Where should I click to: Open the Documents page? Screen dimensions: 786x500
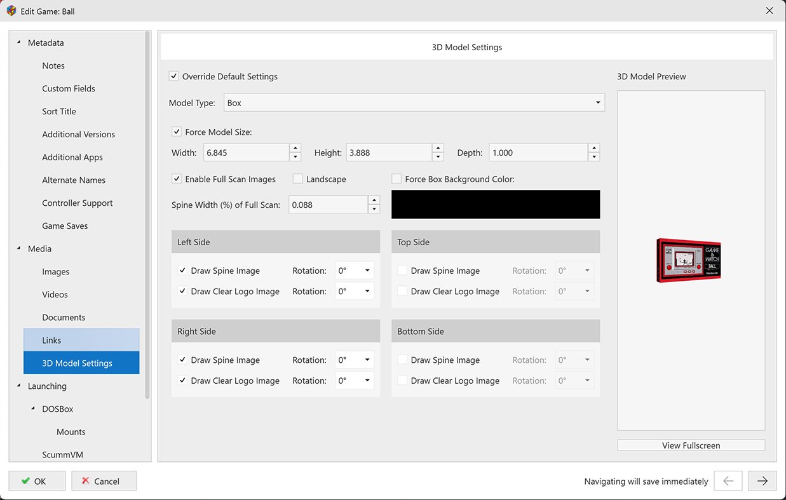pos(64,317)
